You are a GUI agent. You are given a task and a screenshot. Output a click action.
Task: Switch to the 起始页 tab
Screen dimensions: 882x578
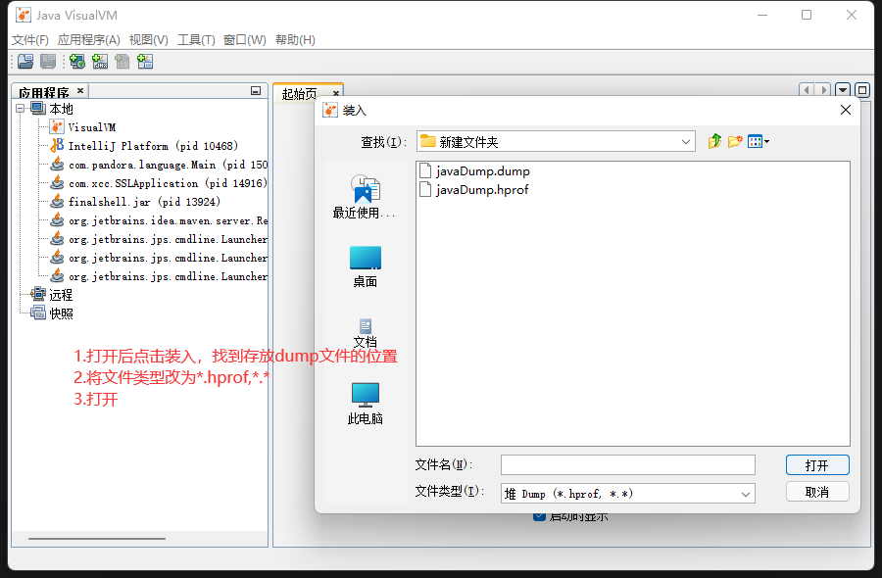click(299, 93)
